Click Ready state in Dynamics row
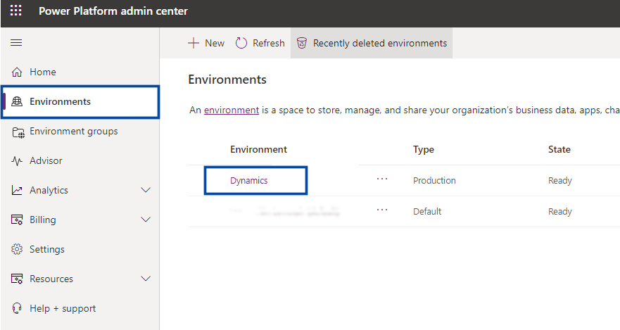Screen dimensions: 620x330 (x=560, y=181)
